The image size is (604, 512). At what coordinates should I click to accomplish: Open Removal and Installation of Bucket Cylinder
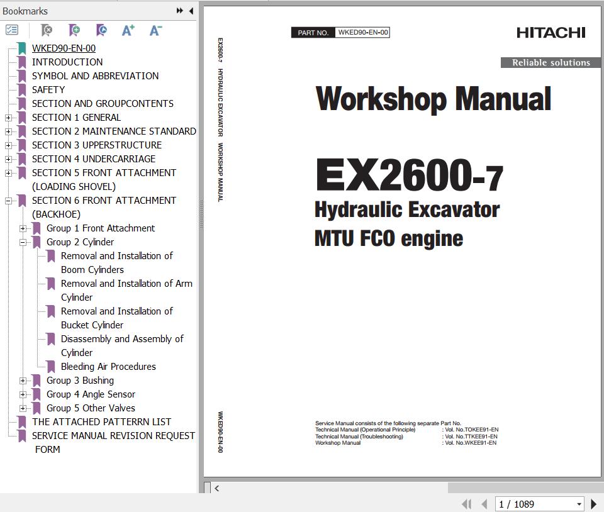tap(117, 318)
